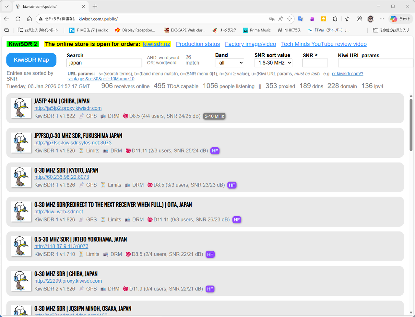415x317 pixels.
Task: Click the page vertical scrollbar thumb
Action: coord(411,125)
